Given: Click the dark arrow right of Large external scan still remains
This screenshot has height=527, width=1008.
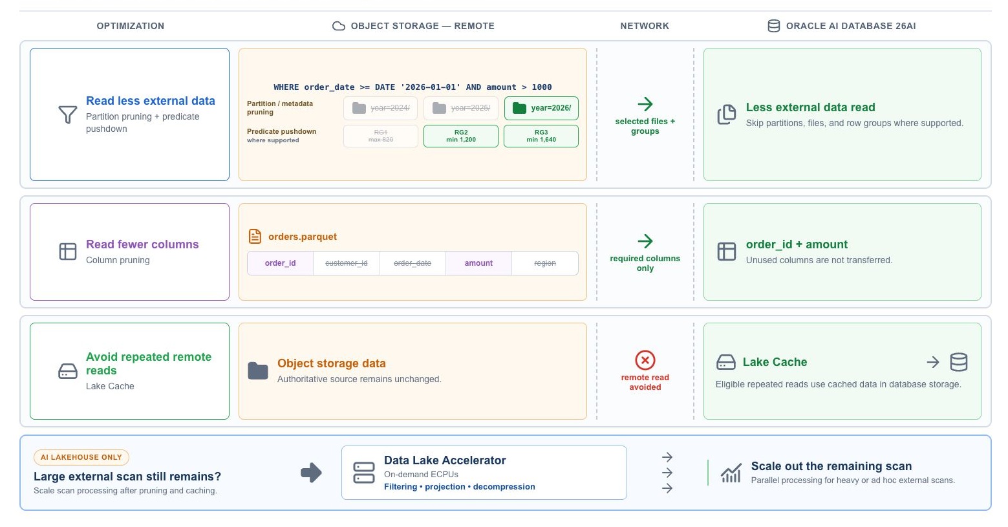Looking at the screenshot, I should click(312, 473).
